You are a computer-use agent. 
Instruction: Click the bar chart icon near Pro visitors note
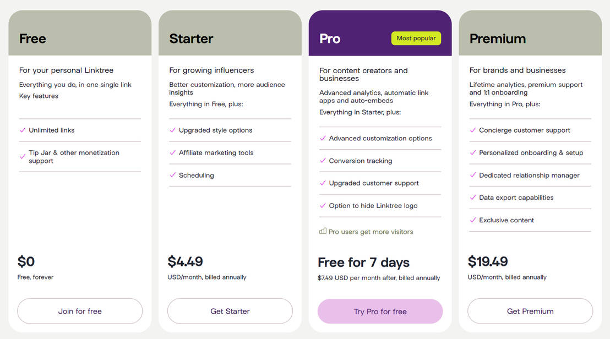[322, 231]
